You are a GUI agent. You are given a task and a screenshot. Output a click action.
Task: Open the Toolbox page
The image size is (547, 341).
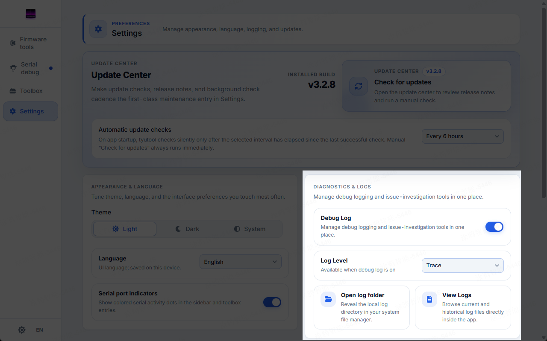pyautogui.click(x=30, y=91)
